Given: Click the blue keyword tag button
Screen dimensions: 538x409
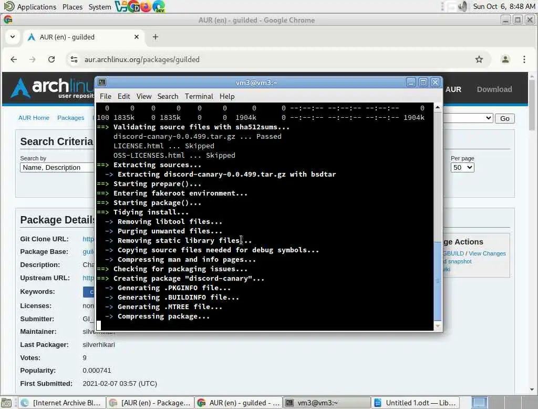Looking at the screenshot, I should [x=89, y=292].
